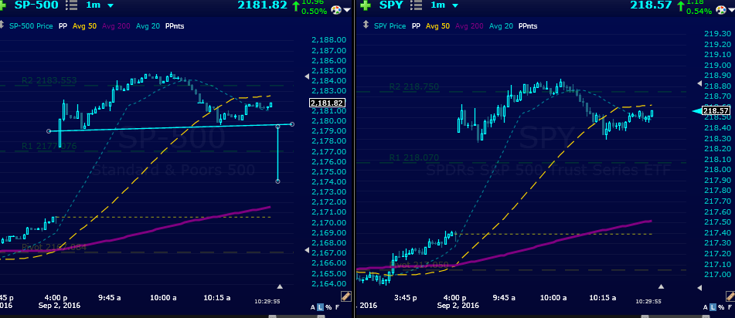Screen dimensions: 735x318
Task: Toggle the PPnts legend in the SPY chart
Action: tap(527, 25)
